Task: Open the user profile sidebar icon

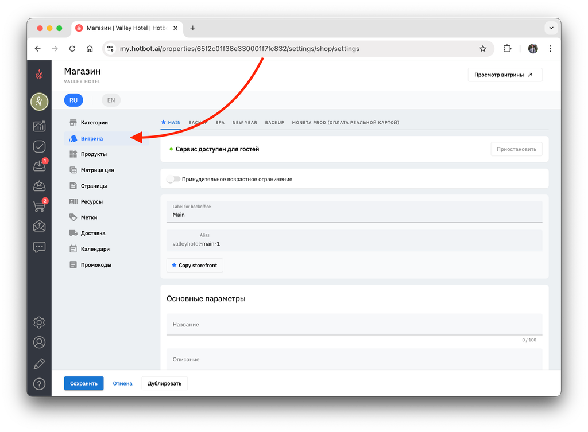Action: 40,343
